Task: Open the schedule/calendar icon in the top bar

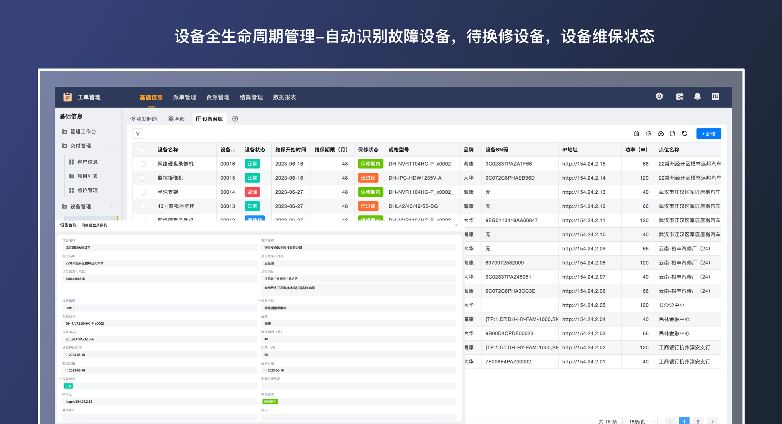Action: [x=680, y=97]
